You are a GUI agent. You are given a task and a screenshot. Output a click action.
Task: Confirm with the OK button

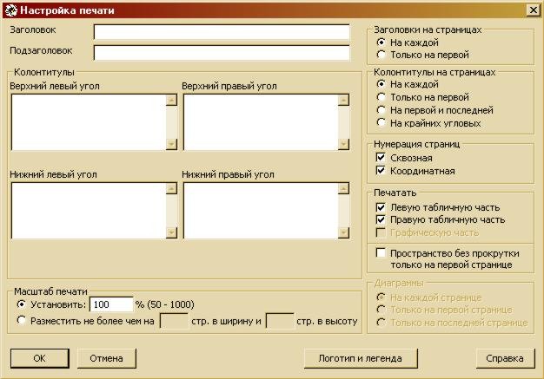click(40, 358)
